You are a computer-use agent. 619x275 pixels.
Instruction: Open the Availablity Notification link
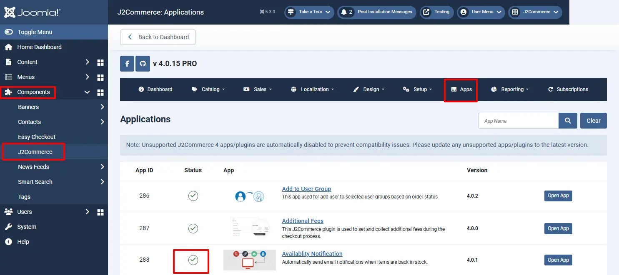tap(312, 254)
